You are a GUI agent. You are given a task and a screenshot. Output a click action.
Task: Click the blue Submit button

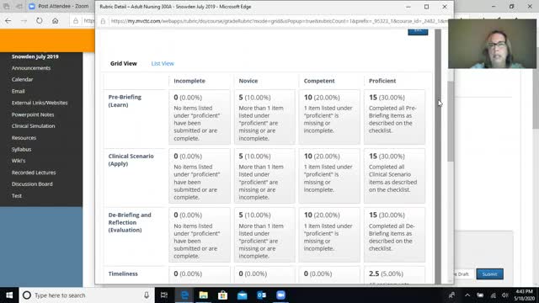[x=490, y=274]
